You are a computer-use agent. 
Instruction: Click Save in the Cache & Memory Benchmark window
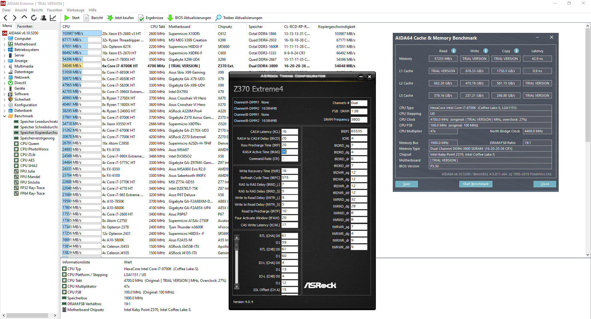pyautogui.click(x=406, y=184)
